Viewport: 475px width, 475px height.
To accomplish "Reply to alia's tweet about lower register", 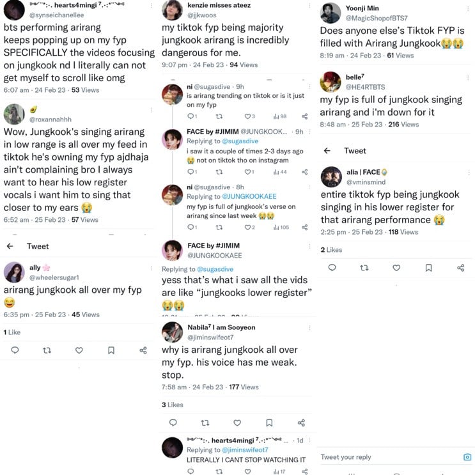I will (x=332, y=268).
